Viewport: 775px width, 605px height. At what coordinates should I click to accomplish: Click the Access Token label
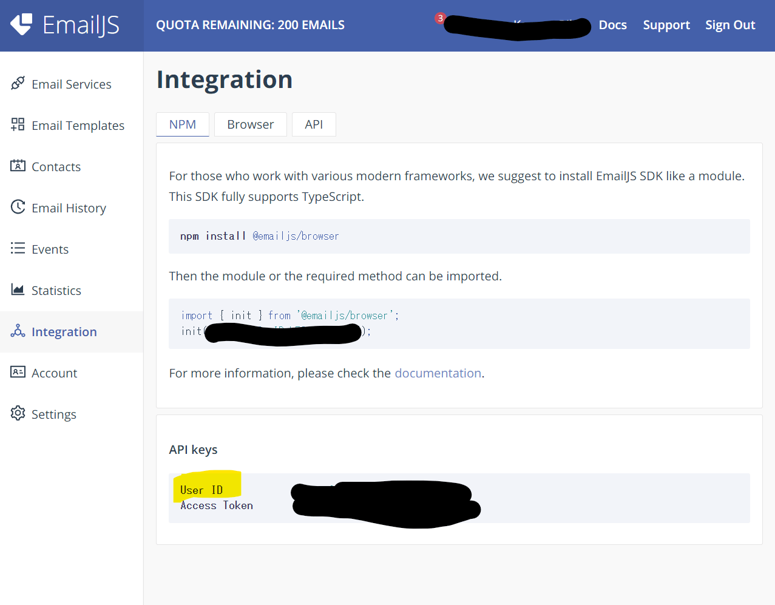coord(217,505)
